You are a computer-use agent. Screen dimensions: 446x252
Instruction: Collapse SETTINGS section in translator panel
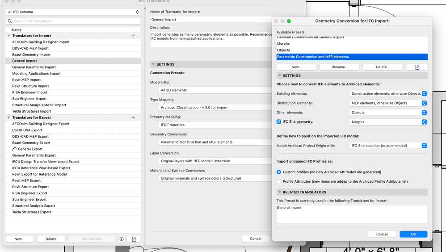153,64
